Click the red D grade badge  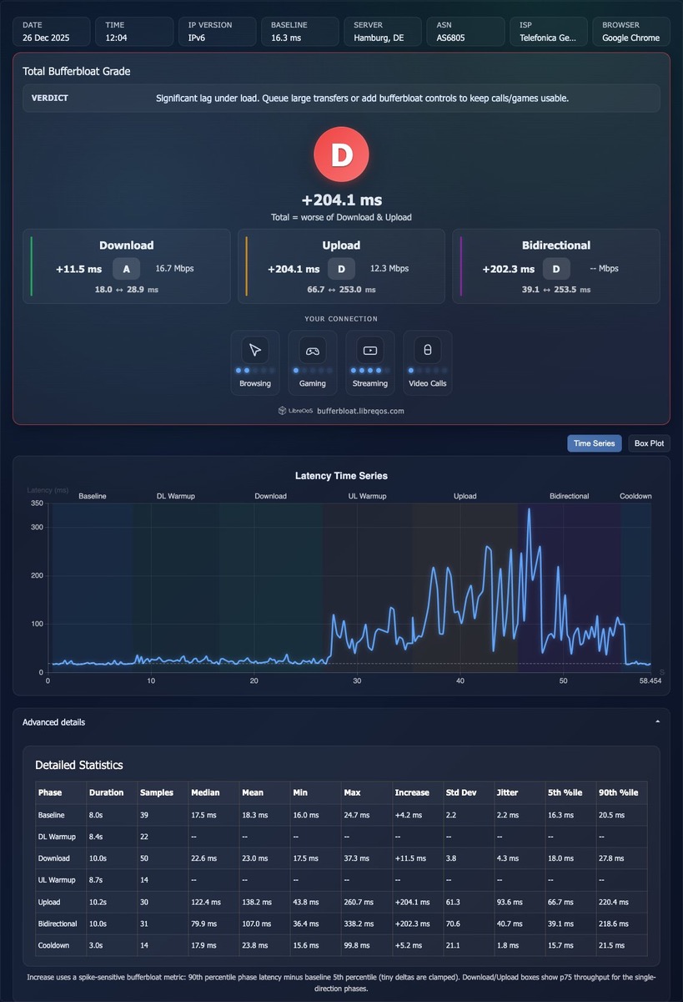[341, 155]
